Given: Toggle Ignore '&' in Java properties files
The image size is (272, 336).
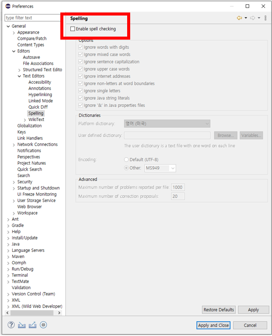Looking at the screenshot, I should click(81, 105).
